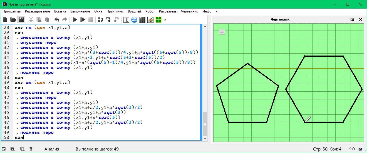This screenshot has height=153, width=367.
Task: Open the Практикум menu
Action: point(115,11)
